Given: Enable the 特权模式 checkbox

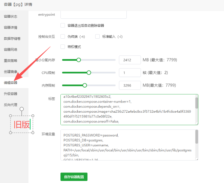Looking at the screenshot, I should 63,47.
